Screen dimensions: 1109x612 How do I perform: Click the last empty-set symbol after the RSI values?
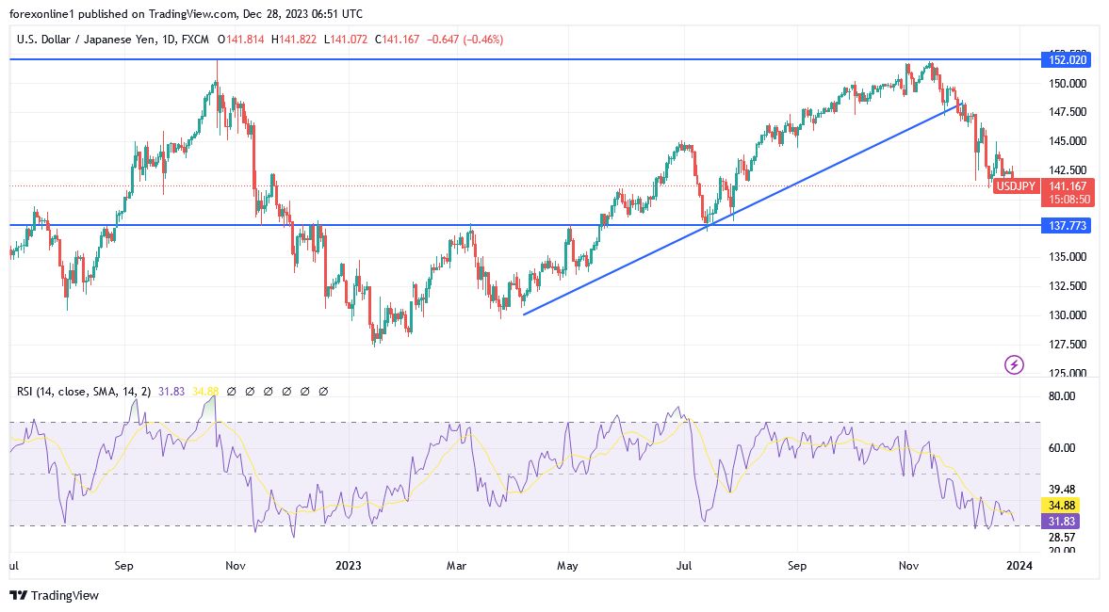(324, 390)
